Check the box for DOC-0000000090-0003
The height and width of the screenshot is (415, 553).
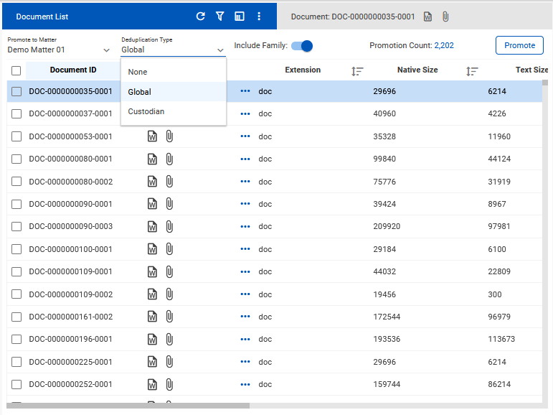(16, 226)
